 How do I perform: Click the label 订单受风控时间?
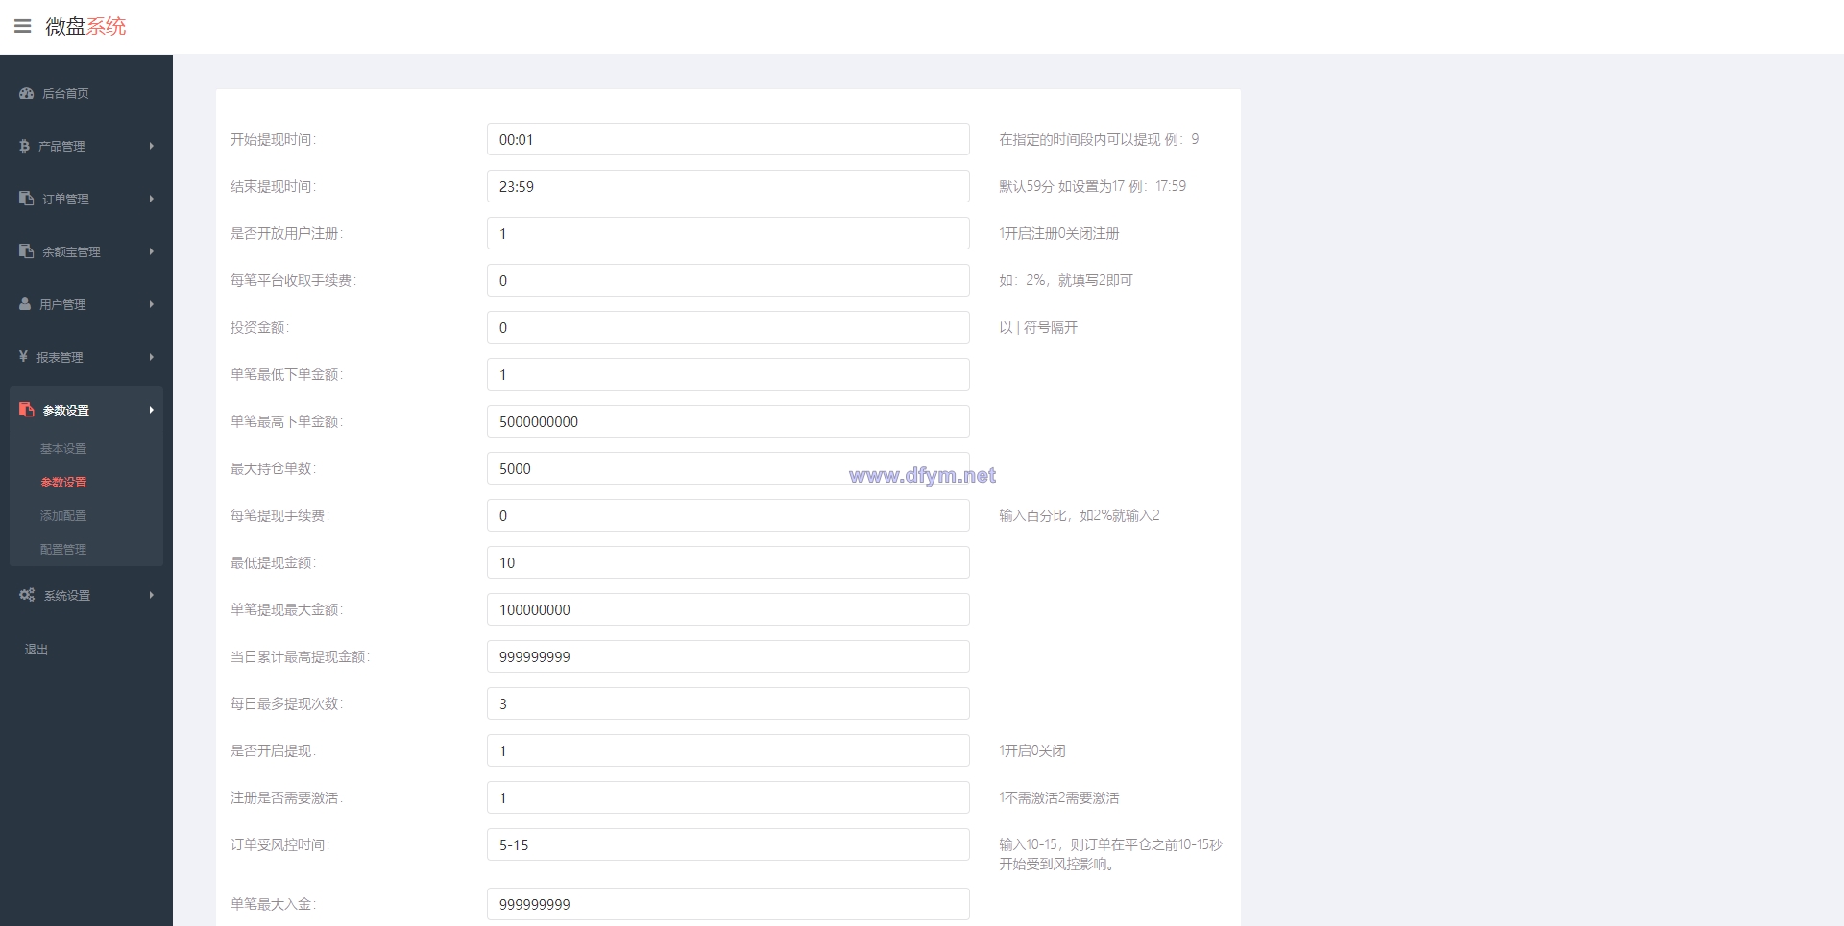(279, 844)
